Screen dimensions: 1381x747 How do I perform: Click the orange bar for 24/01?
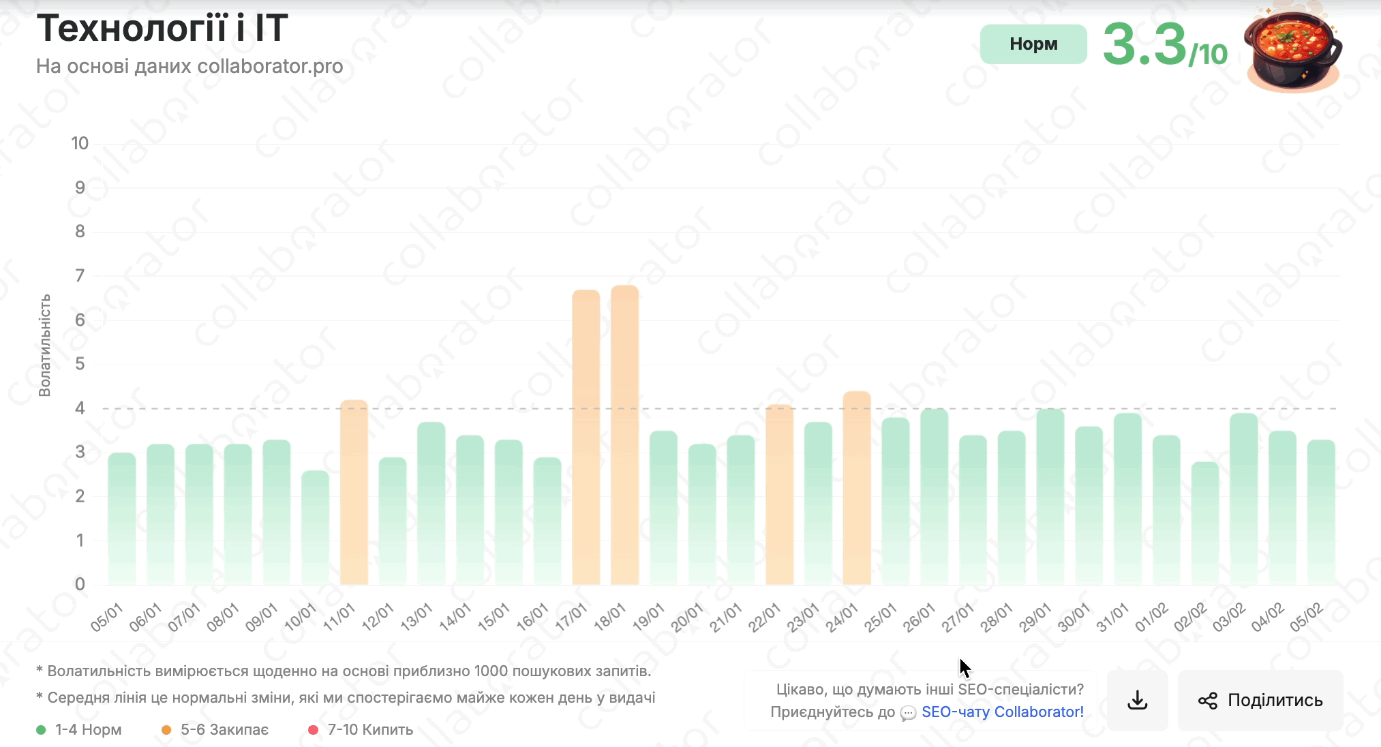point(857,488)
